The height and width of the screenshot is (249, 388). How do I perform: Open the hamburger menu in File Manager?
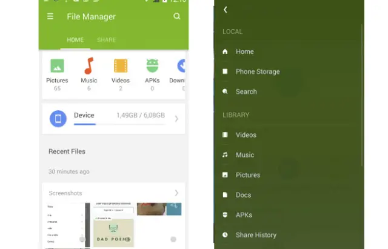(x=50, y=16)
